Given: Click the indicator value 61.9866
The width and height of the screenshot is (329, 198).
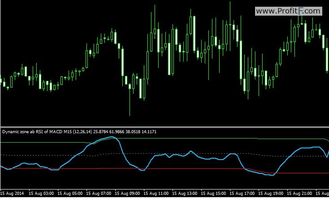Looking at the screenshot, I should 117,132.
